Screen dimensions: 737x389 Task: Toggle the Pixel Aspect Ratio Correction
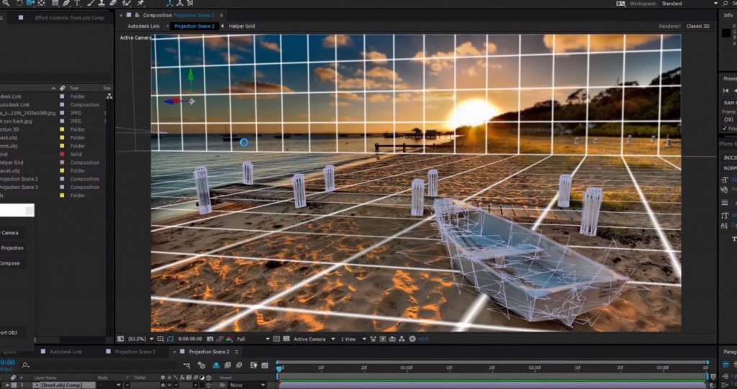[374, 339]
